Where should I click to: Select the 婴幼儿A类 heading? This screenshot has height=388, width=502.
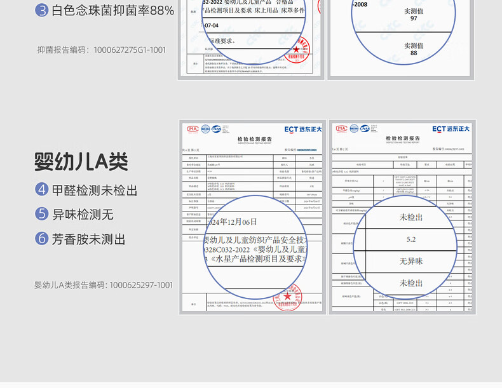(x=81, y=161)
